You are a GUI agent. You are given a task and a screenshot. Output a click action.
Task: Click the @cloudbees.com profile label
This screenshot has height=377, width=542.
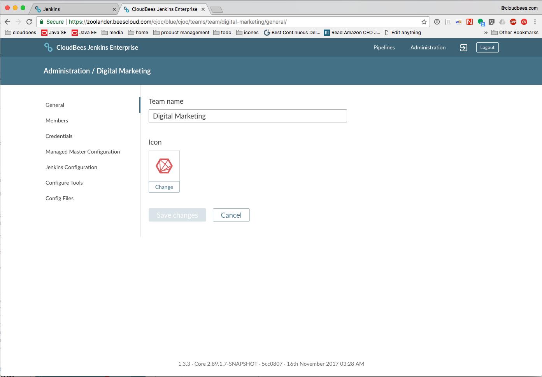[519, 8]
